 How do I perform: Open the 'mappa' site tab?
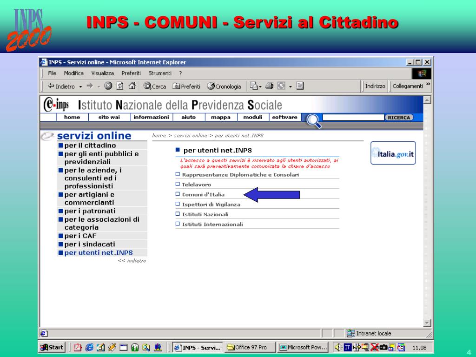coord(221,117)
